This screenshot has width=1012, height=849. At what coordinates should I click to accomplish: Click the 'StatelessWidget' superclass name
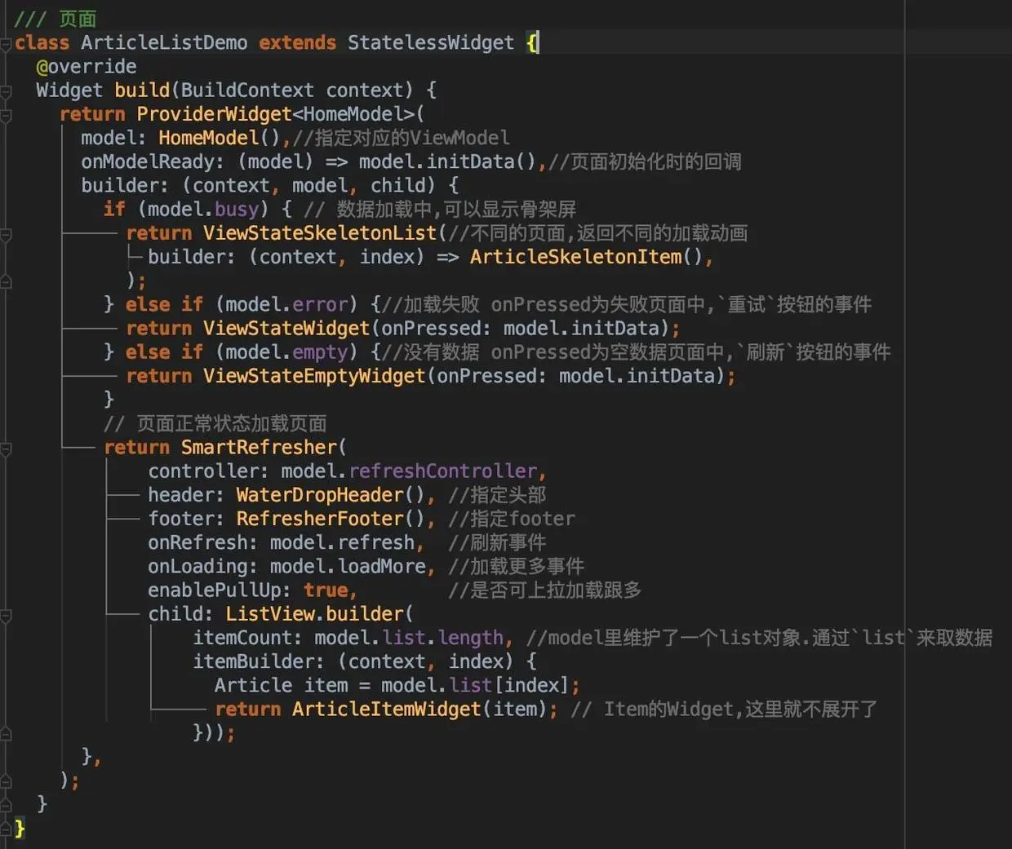[431, 42]
